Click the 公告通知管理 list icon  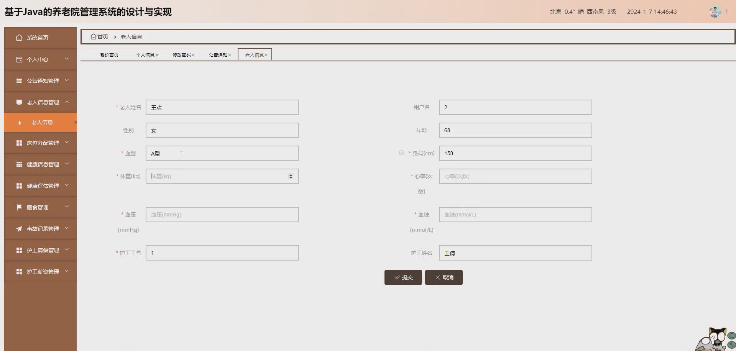[19, 81]
